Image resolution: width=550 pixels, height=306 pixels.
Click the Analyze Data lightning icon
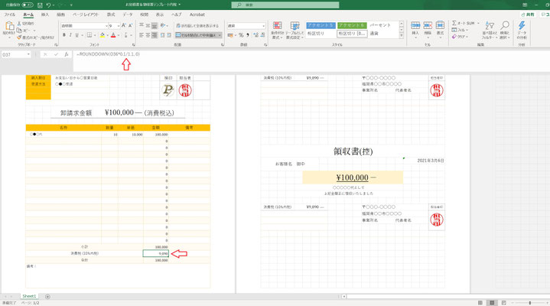(x=522, y=25)
